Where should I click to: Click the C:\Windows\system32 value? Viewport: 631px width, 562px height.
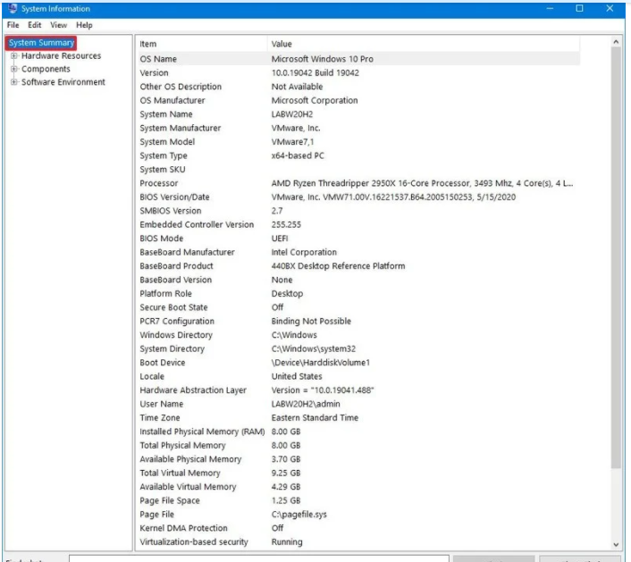[314, 348]
